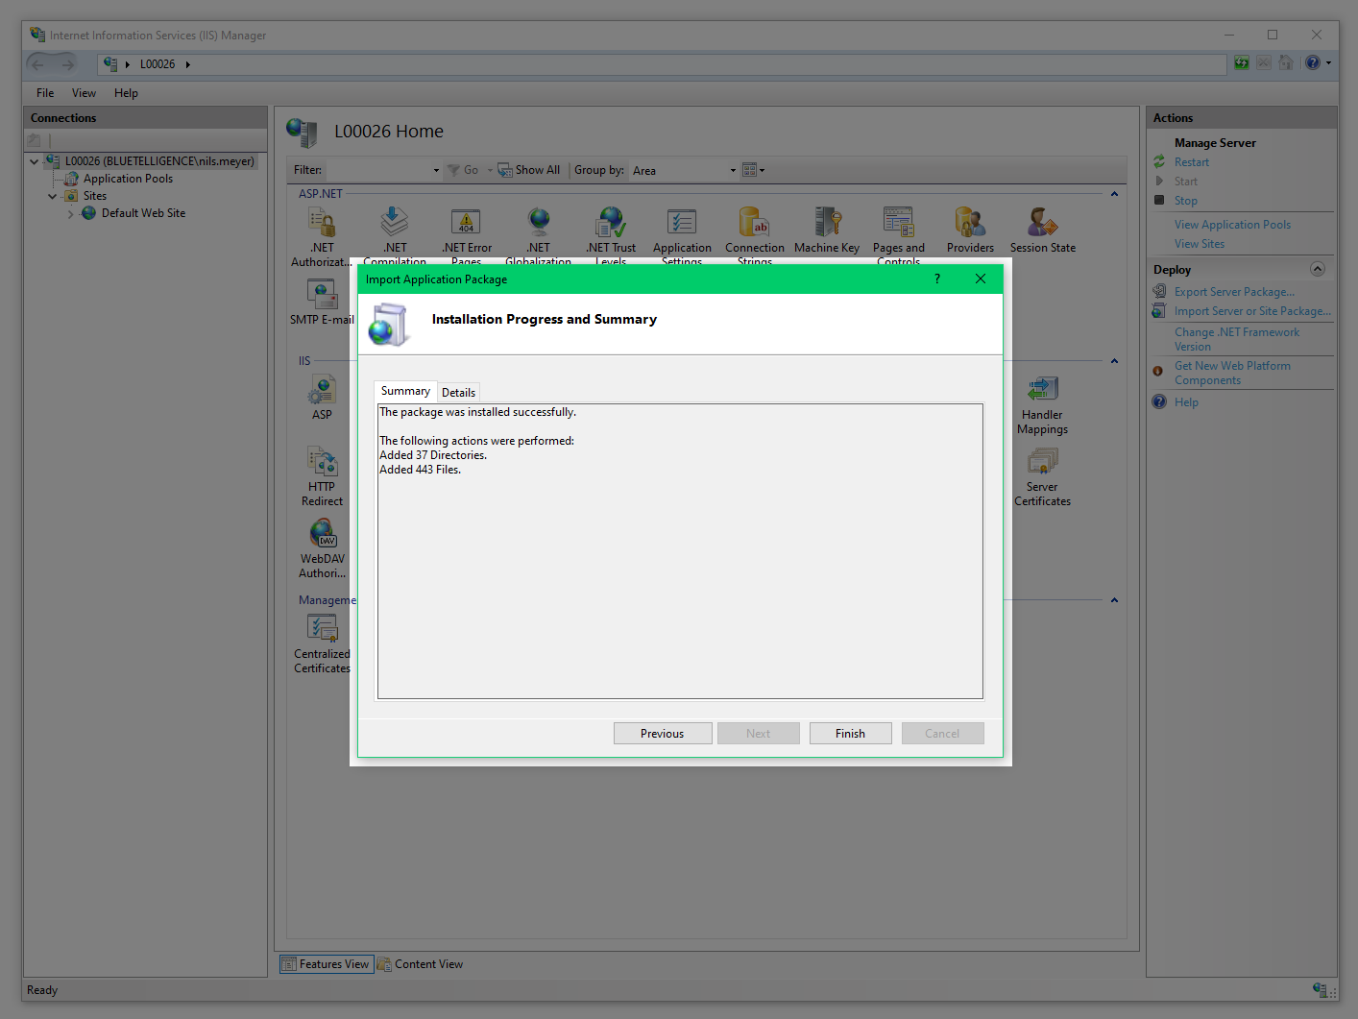Switch to the Details tab
Viewport: 1358px width, 1019px height.
458,393
